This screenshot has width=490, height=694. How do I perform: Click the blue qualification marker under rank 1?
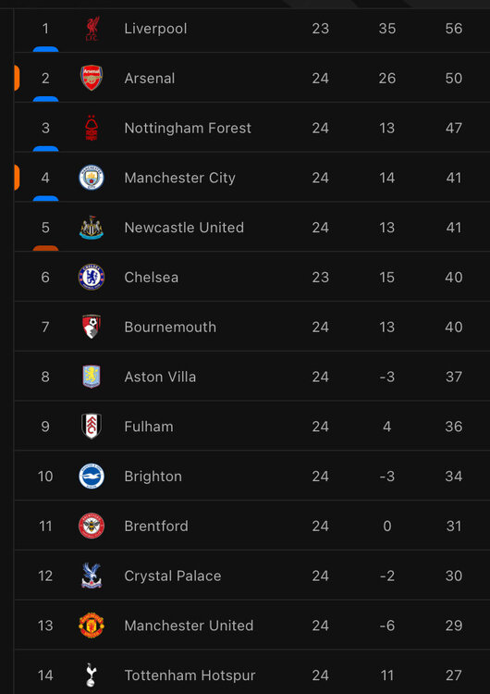(45, 49)
